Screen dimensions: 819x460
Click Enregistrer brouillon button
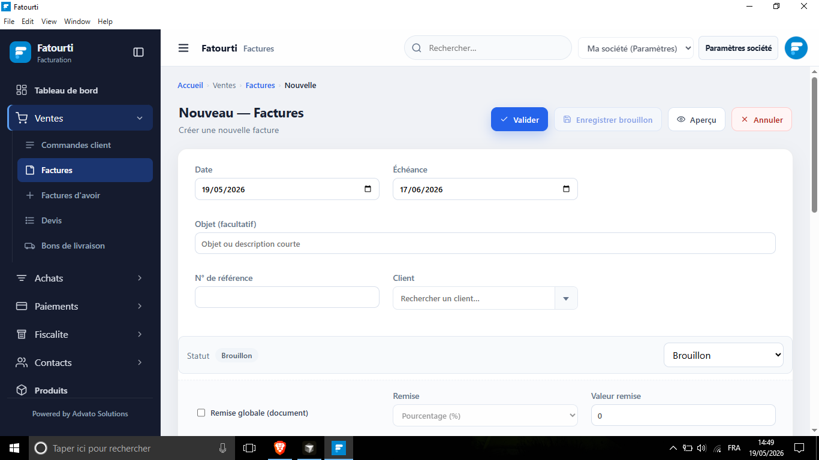click(607, 119)
